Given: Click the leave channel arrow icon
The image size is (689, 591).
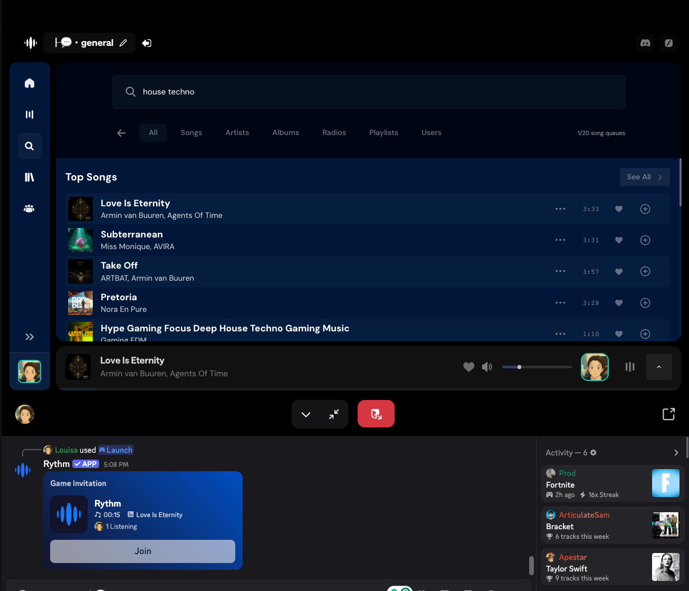Looking at the screenshot, I should [147, 43].
